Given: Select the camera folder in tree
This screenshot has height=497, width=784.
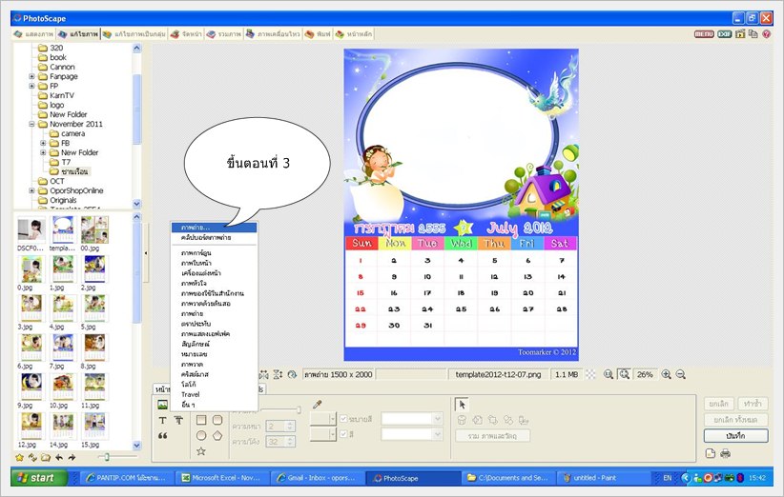Looking at the screenshot, I should [73, 133].
